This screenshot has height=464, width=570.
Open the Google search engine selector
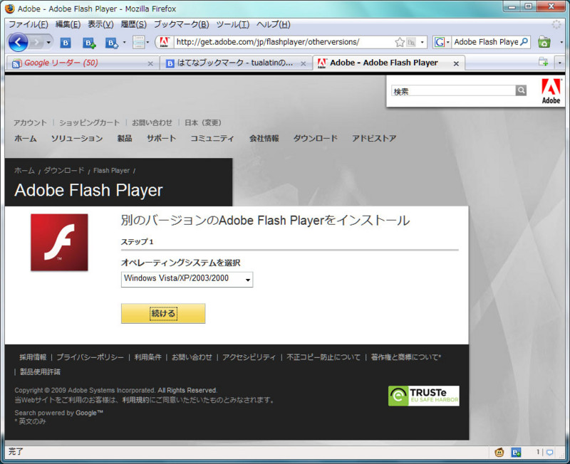(442, 42)
